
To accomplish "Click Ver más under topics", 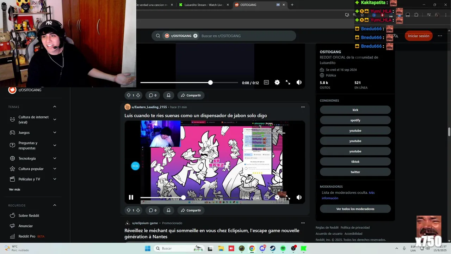I will pos(14,189).
